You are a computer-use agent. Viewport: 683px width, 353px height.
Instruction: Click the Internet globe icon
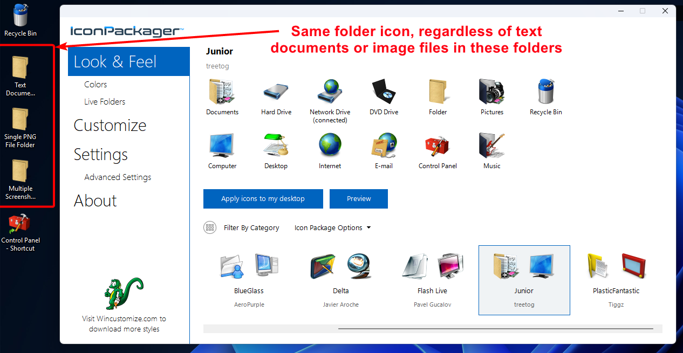[x=330, y=146]
